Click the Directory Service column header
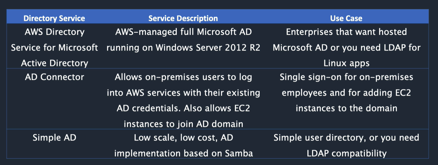Viewport: 438px width, 165px height. click(x=54, y=18)
